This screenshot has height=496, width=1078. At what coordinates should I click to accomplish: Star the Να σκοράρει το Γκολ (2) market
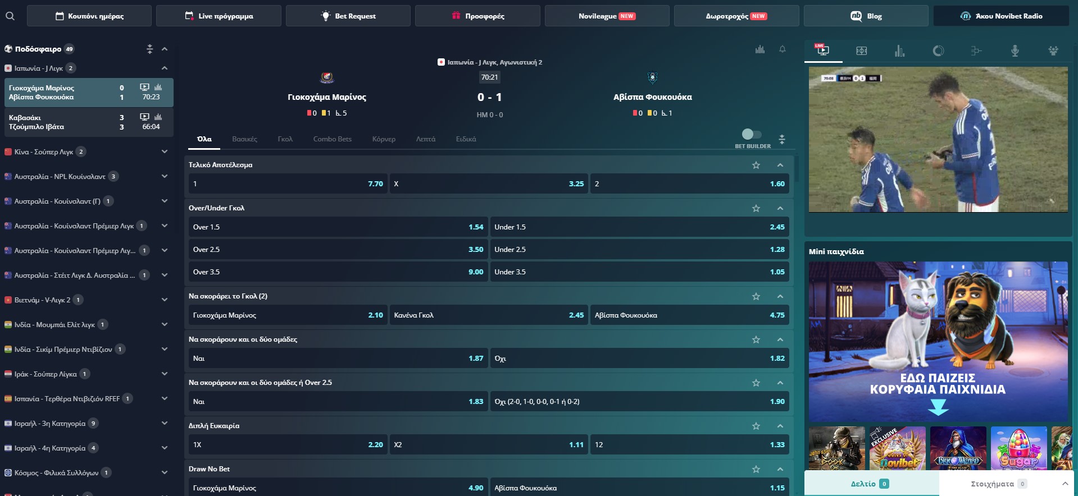(x=756, y=296)
